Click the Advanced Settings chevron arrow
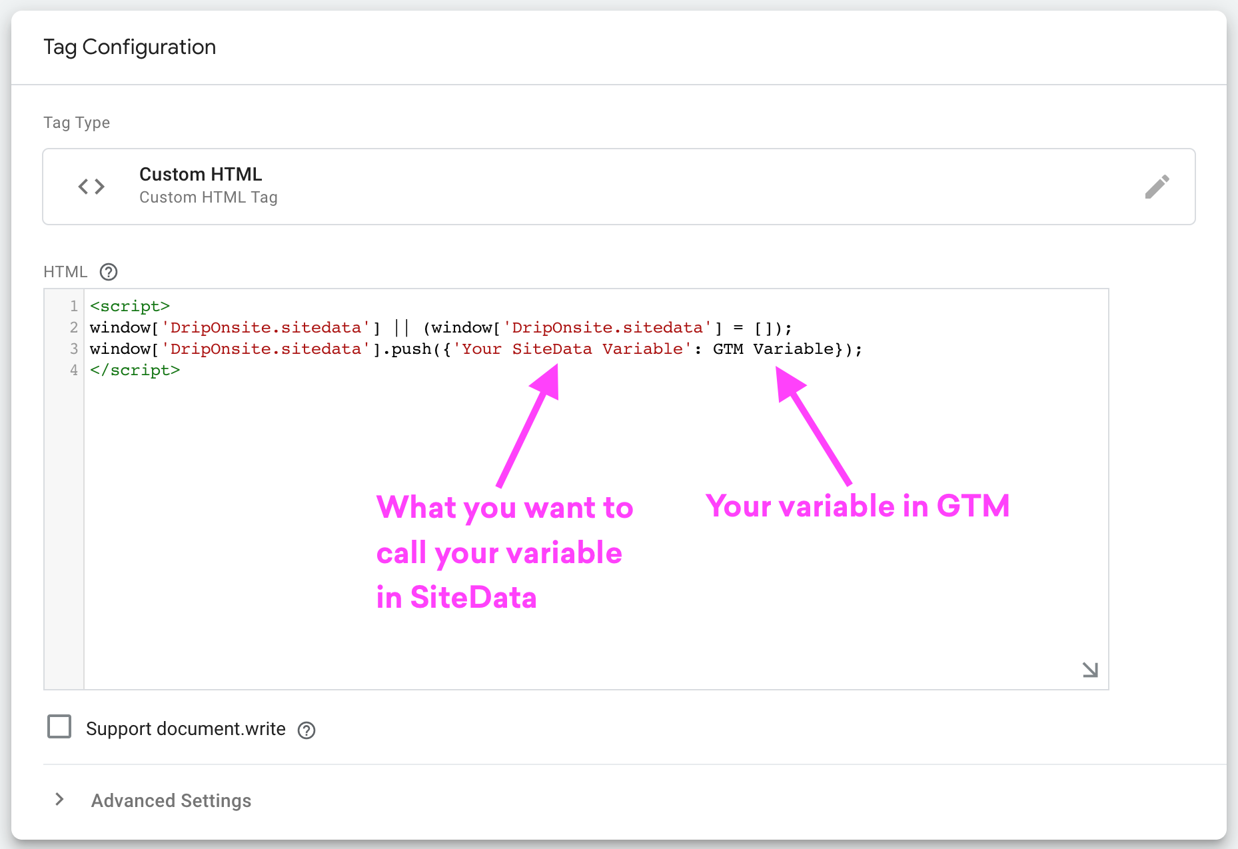1238x849 pixels. [59, 800]
